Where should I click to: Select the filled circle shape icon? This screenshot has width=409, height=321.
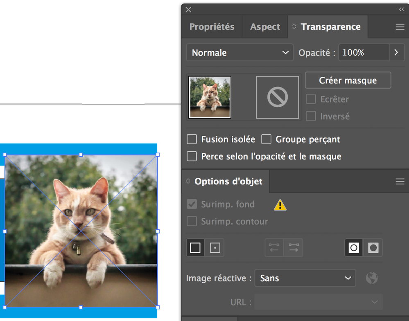(373, 247)
